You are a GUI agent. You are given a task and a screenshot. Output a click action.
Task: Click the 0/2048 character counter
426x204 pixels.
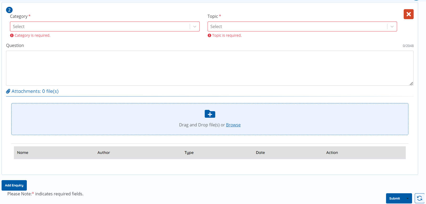[x=408, y=46]
